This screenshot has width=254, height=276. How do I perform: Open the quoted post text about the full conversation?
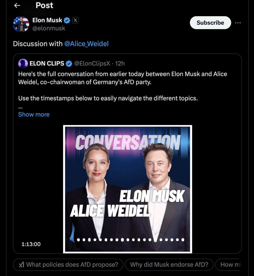(123, 78)
